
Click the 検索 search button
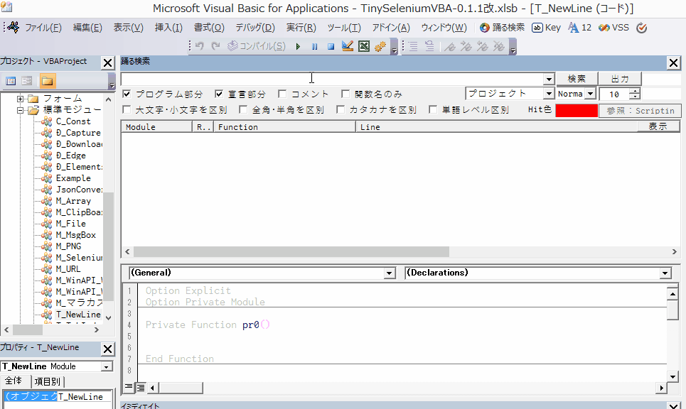tap(577, 79)
